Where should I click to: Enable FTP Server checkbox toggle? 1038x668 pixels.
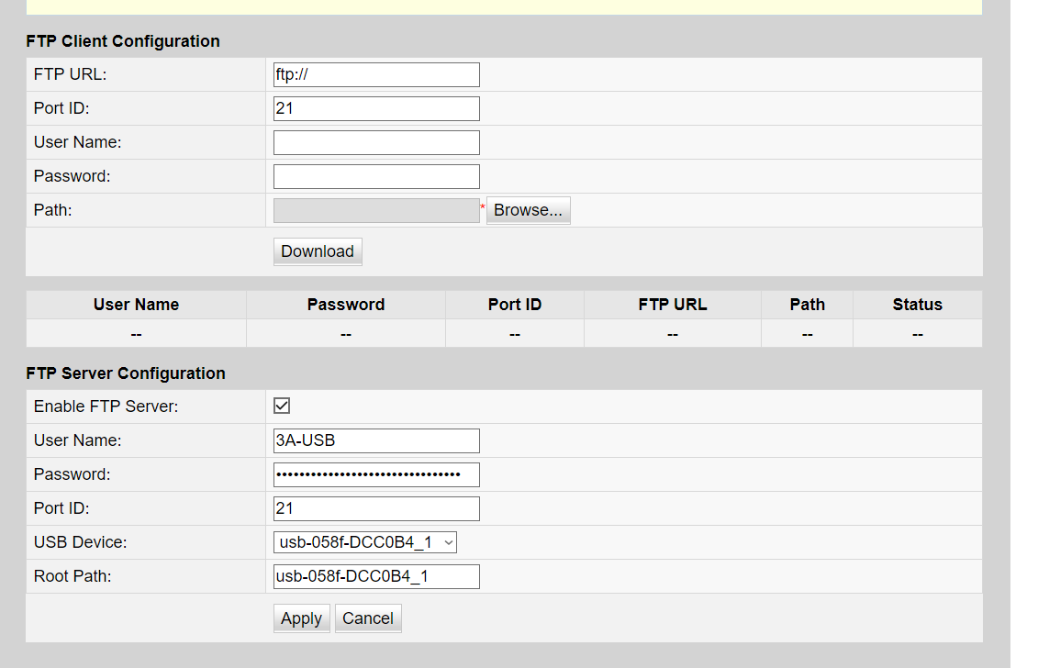click(x=282, y=406)
